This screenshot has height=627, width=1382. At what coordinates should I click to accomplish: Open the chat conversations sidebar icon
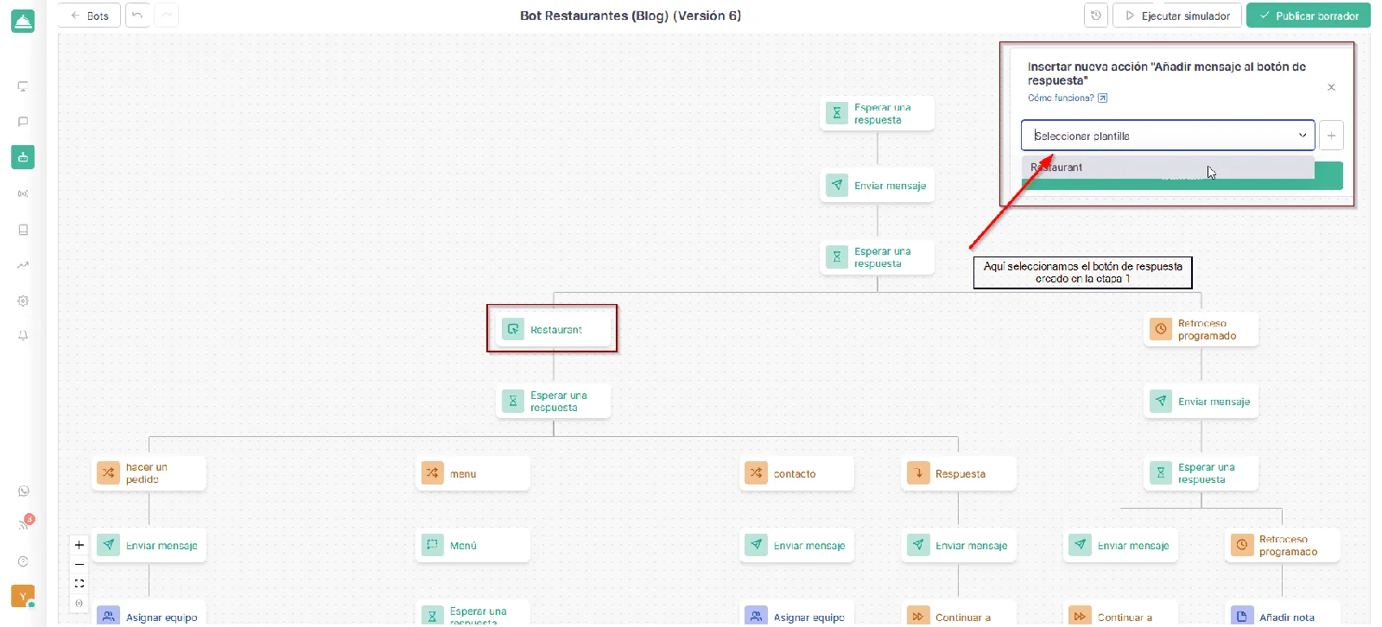(x=23, y=122)
